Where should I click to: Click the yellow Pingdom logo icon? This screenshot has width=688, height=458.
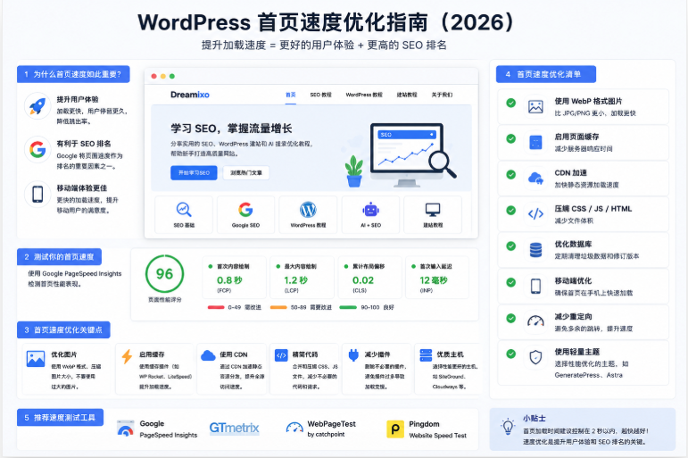(395, 429)
